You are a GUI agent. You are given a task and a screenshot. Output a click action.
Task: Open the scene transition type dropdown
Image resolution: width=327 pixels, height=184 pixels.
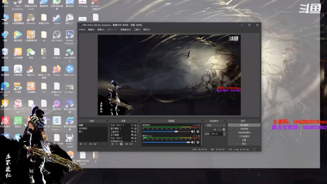pos(215,125)
